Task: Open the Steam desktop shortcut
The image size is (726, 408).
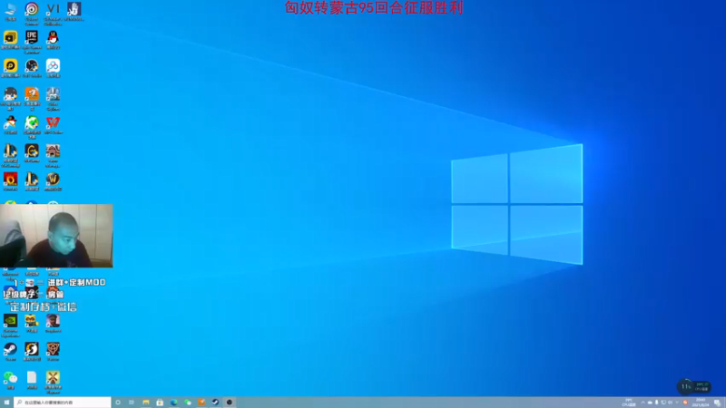Action: [10, 351]
